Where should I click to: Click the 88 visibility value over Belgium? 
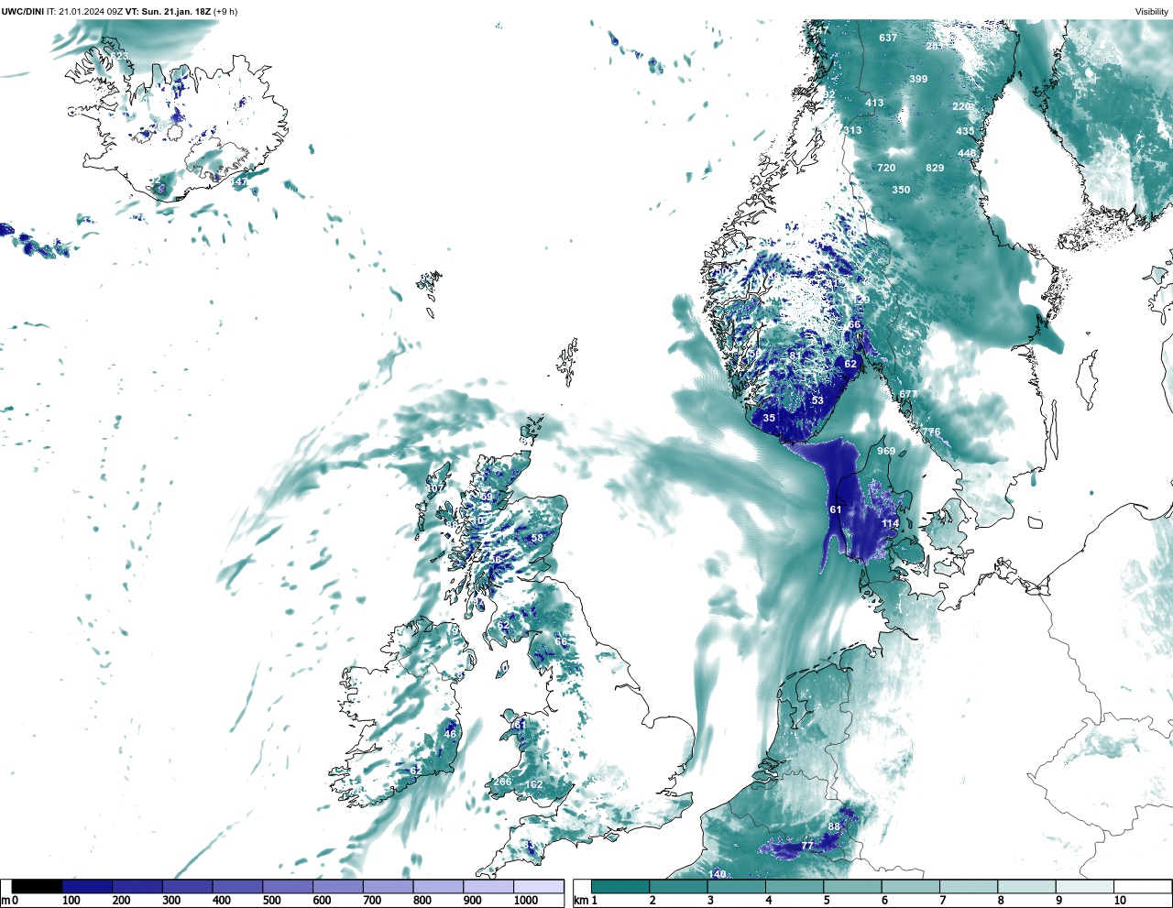834,826
